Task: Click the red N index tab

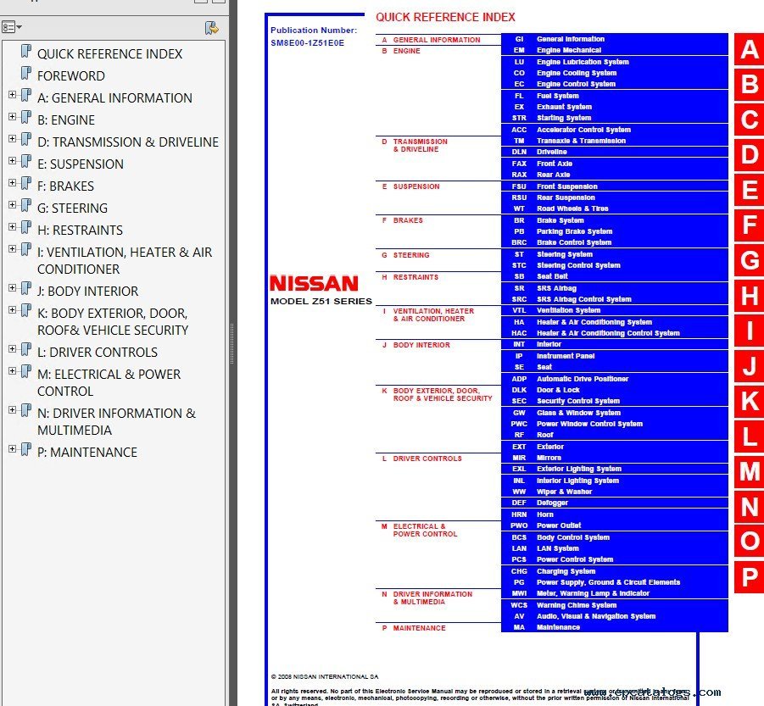Action: pyautogui.click(x=749, y=507)
